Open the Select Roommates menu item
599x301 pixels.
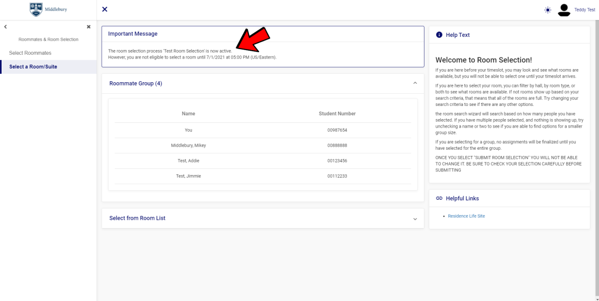click(x=30, y=53)
